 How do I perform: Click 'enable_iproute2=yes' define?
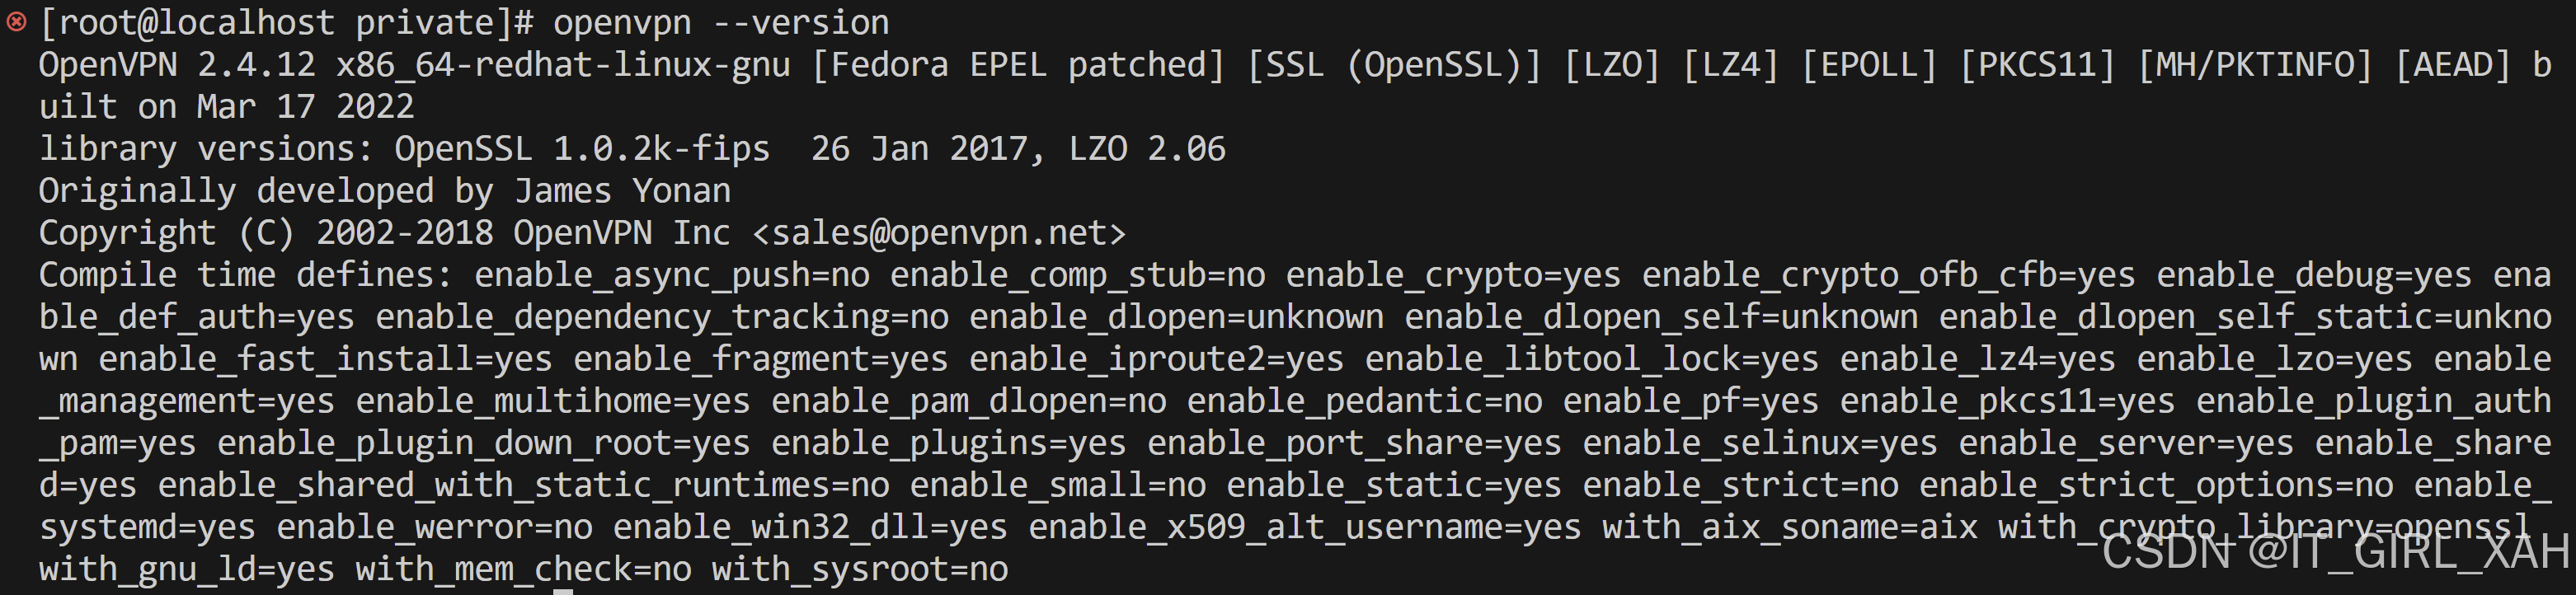pos(1157,359)
